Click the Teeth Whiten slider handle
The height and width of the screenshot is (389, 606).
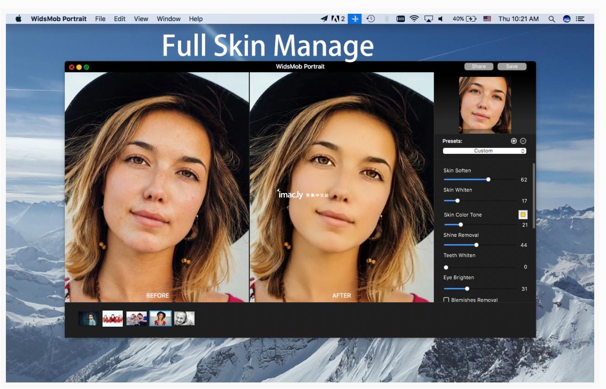(x=446, y=268)
